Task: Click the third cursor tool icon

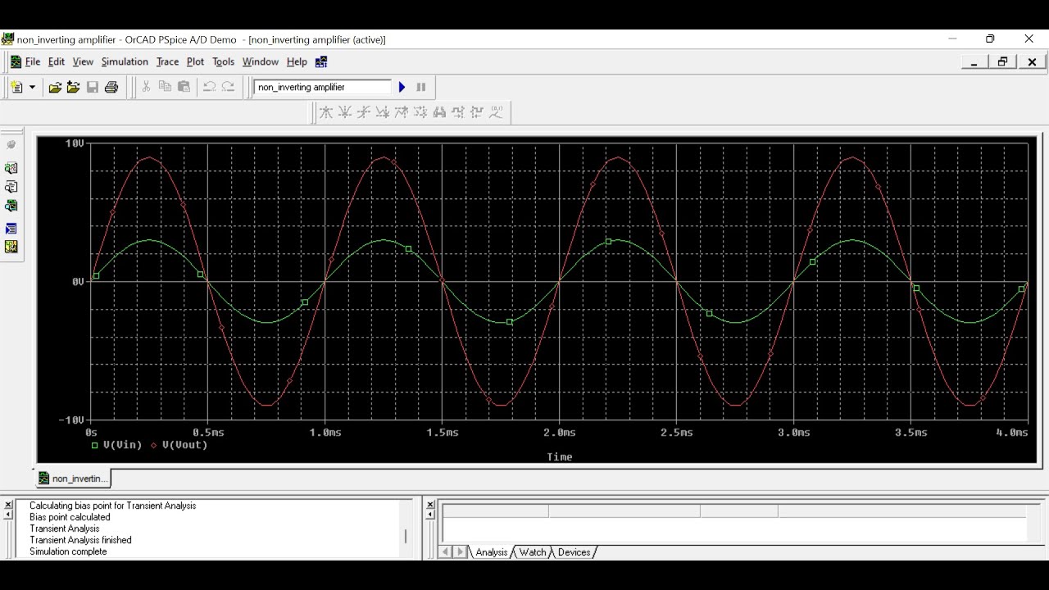Action: tap(364, 112)
